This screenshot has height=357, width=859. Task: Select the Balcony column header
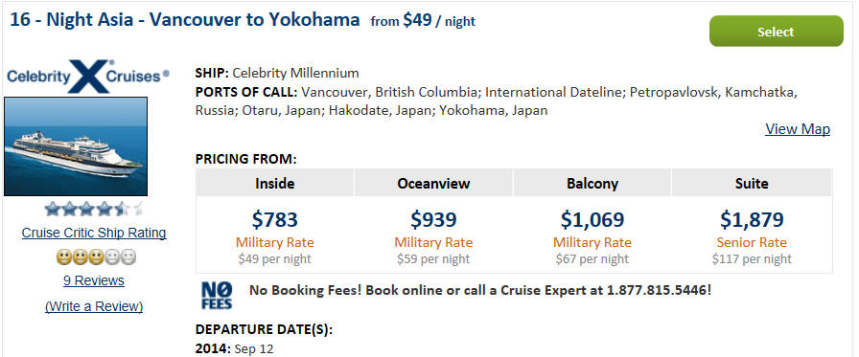[x=592, y=183]
